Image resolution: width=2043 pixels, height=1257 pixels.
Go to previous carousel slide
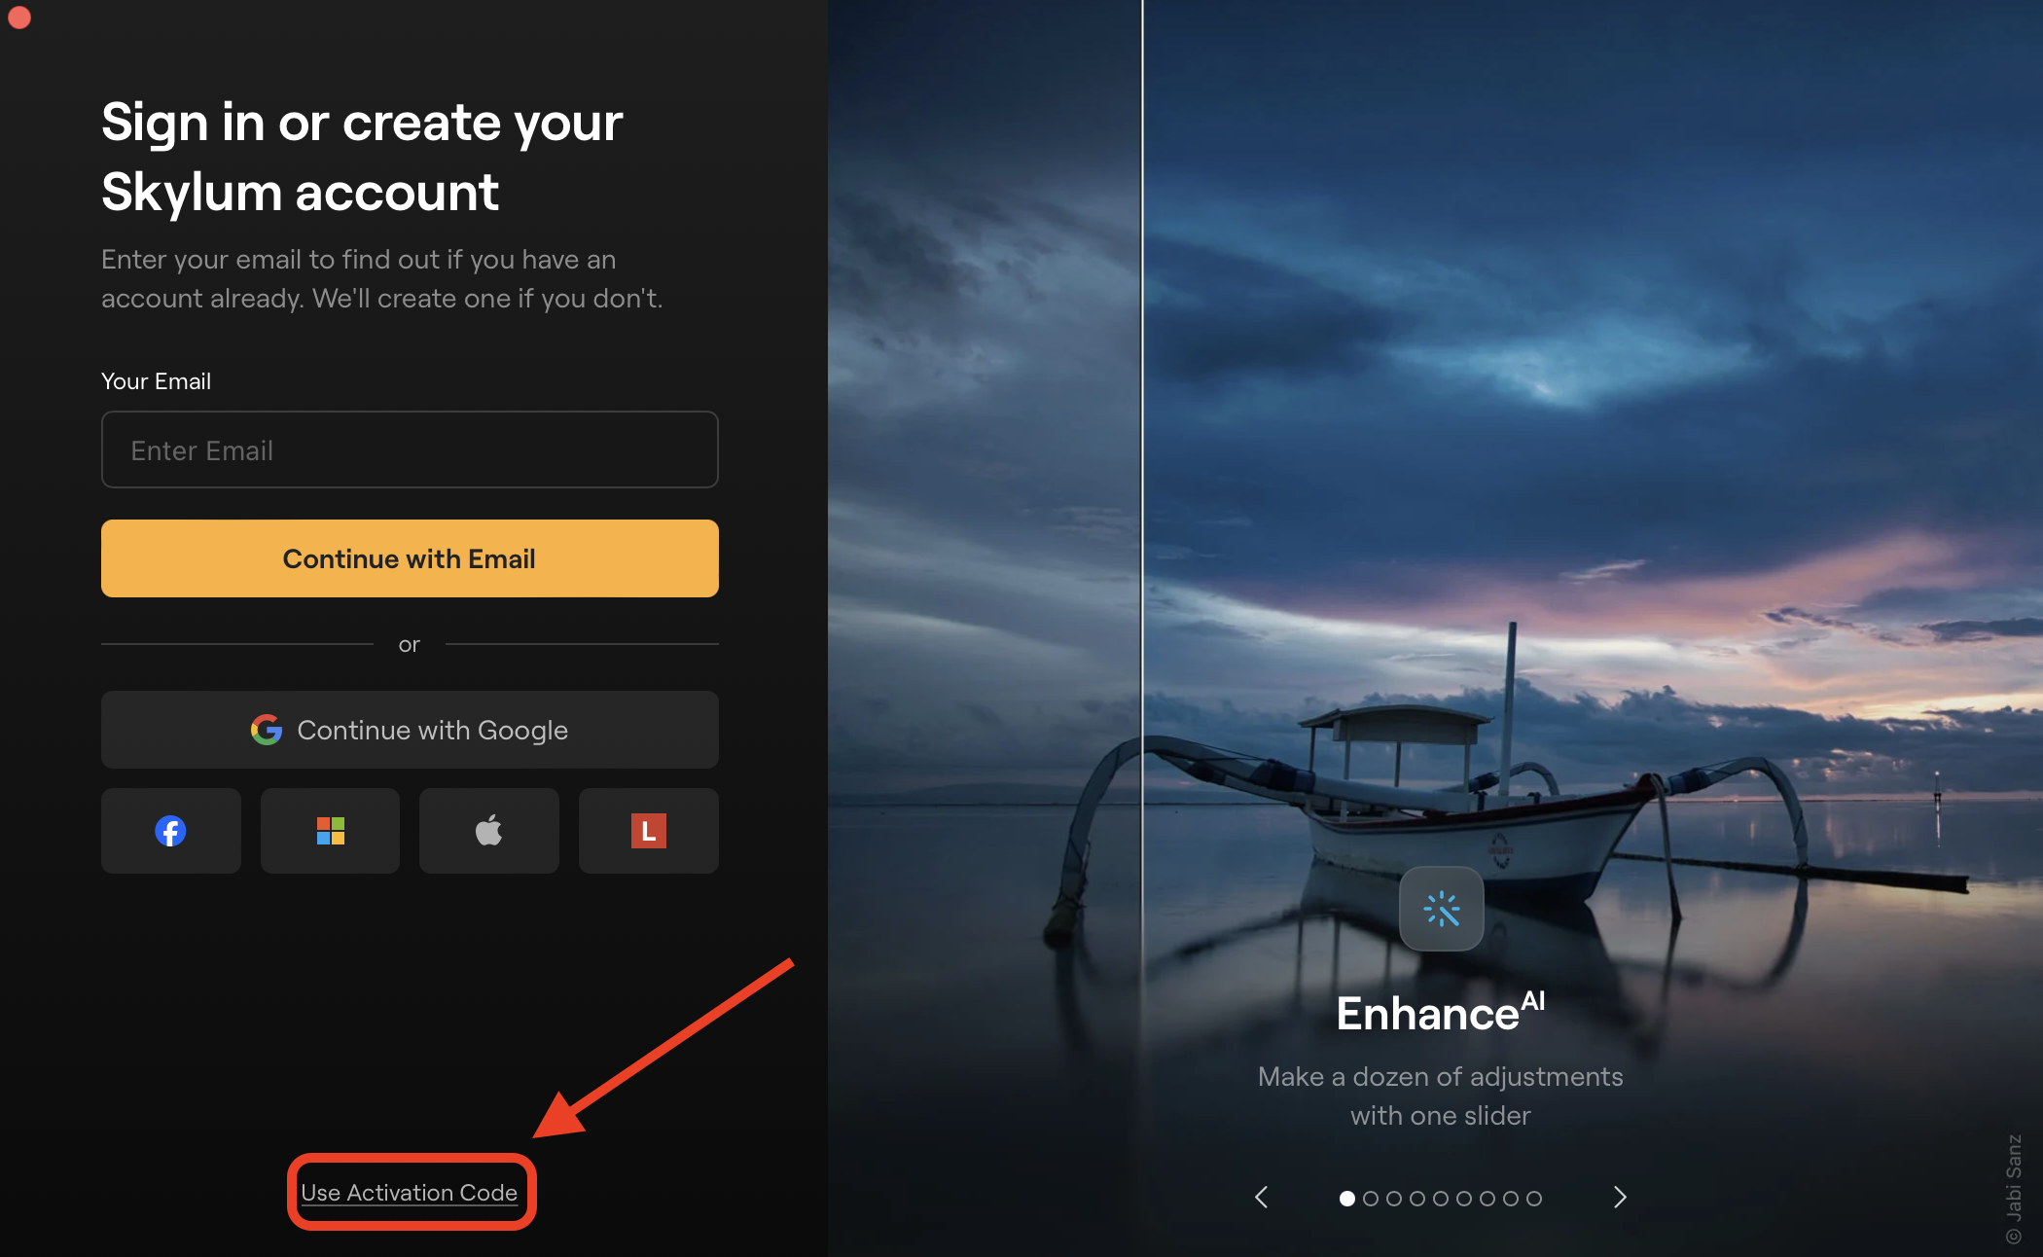(x=1262, y=1198)
